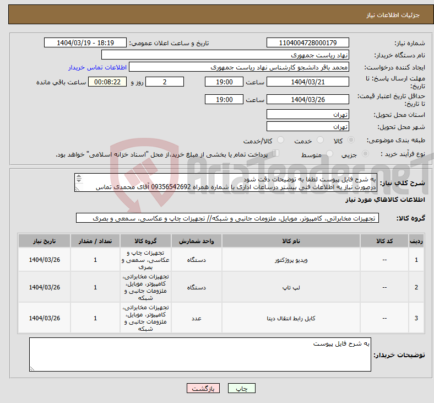Image resolution: width=434 pixels, height=403 pixels.
Task: Click the گروه کالا column header in table
Action: click(145, 241)
